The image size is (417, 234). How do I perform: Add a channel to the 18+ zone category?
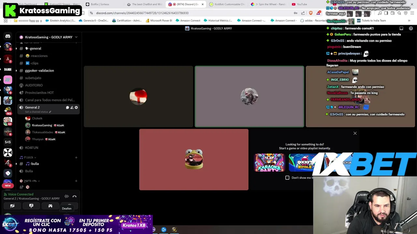coord(76,181)
